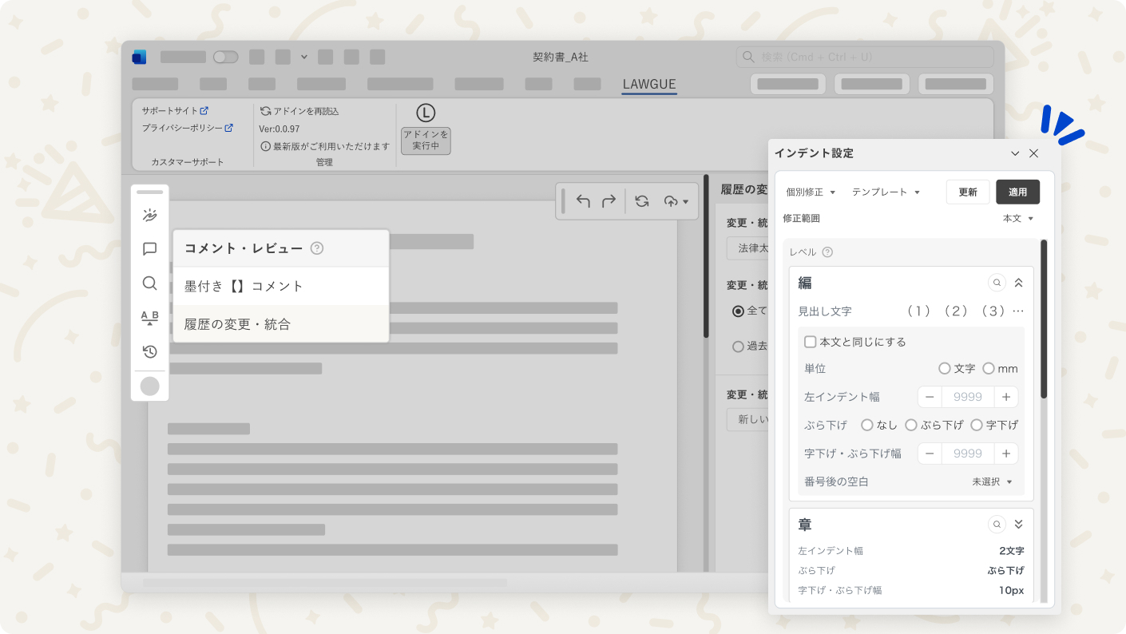Click the undo arrow in floating toolbar
Screen dimensions: 1126x634
click(x=583, y=201)
